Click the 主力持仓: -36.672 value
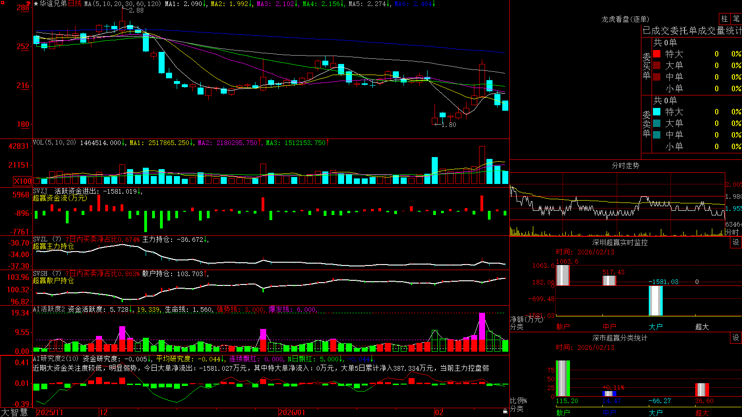The image size is (742, 417). click(x=173, y=240)
